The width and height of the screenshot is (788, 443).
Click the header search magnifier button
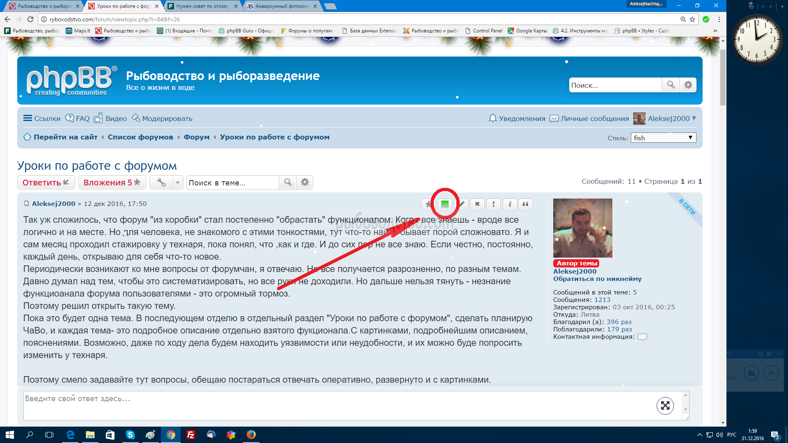(x=671, y=85)
